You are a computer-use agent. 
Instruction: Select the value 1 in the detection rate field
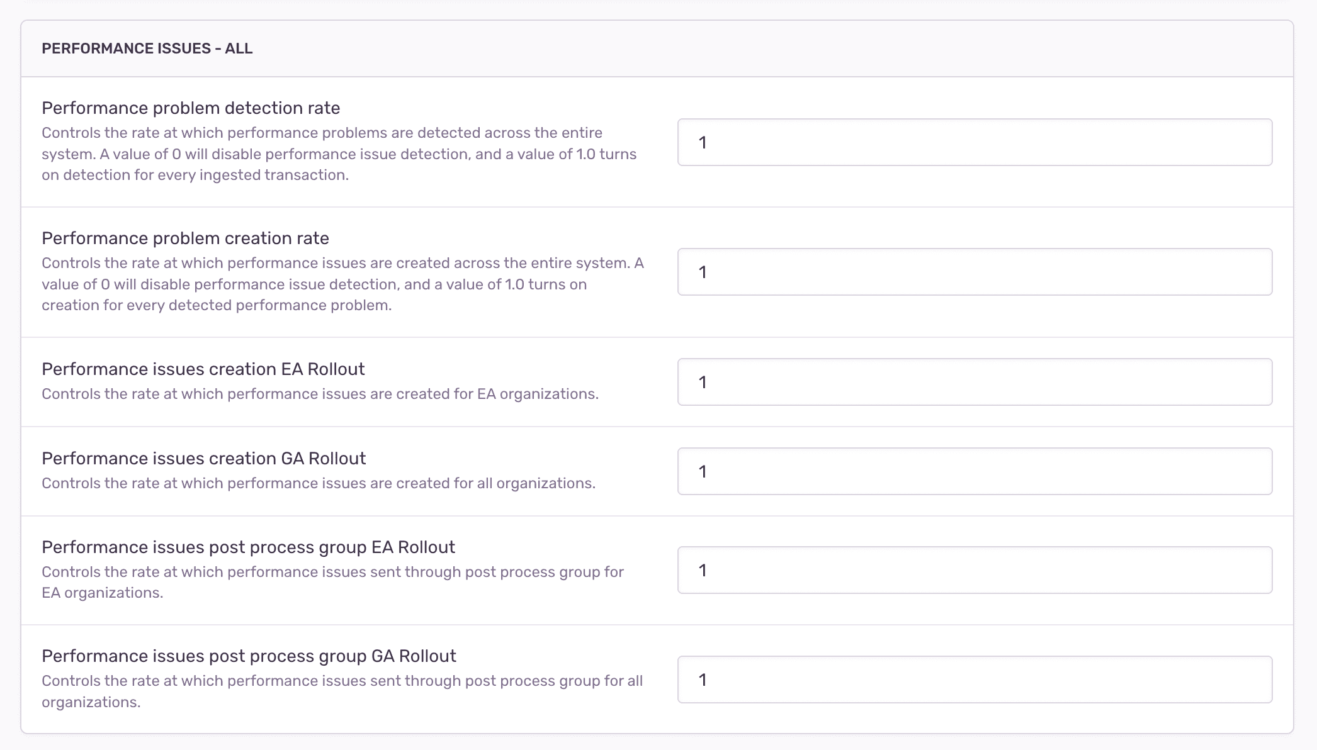click(x=703, y=142)
